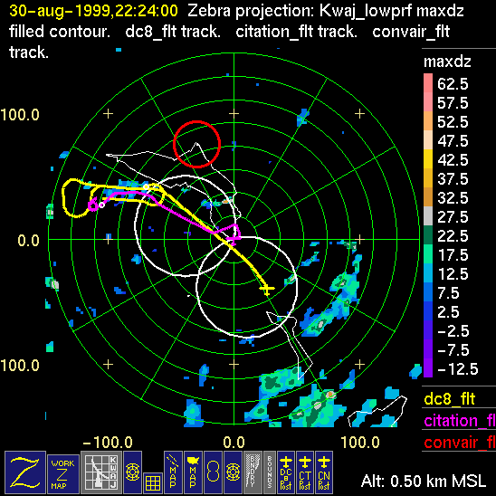Toggle the BNDRY boundary overlay icon
The width and height of the screenshot is (496, 496).
[253, 472]
